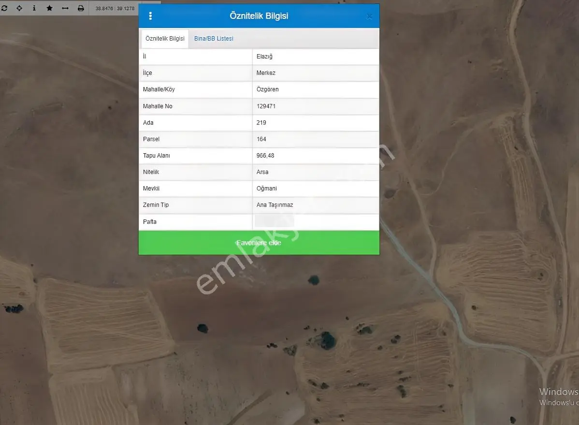Image resolution: width=579 pixels, height=425 pixels.
Task: Click the Zemin Tip row label
Action: pyautogui.click(x=156, y=205)
